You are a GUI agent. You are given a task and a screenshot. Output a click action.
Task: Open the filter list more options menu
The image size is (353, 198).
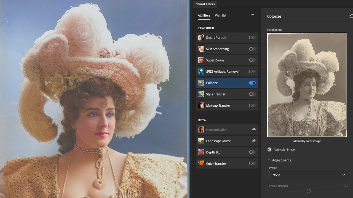(252, 14)
